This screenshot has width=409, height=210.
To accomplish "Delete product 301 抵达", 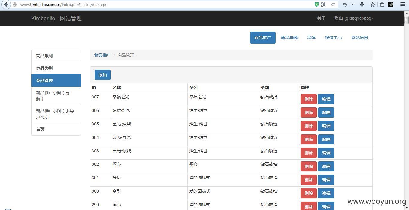I will click(x=309, y=180).
